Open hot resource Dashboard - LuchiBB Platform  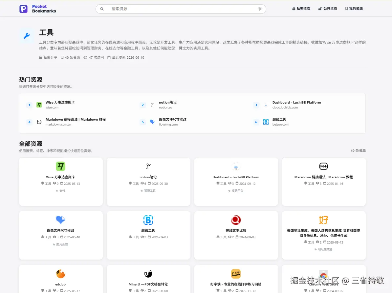pos(296,102)
